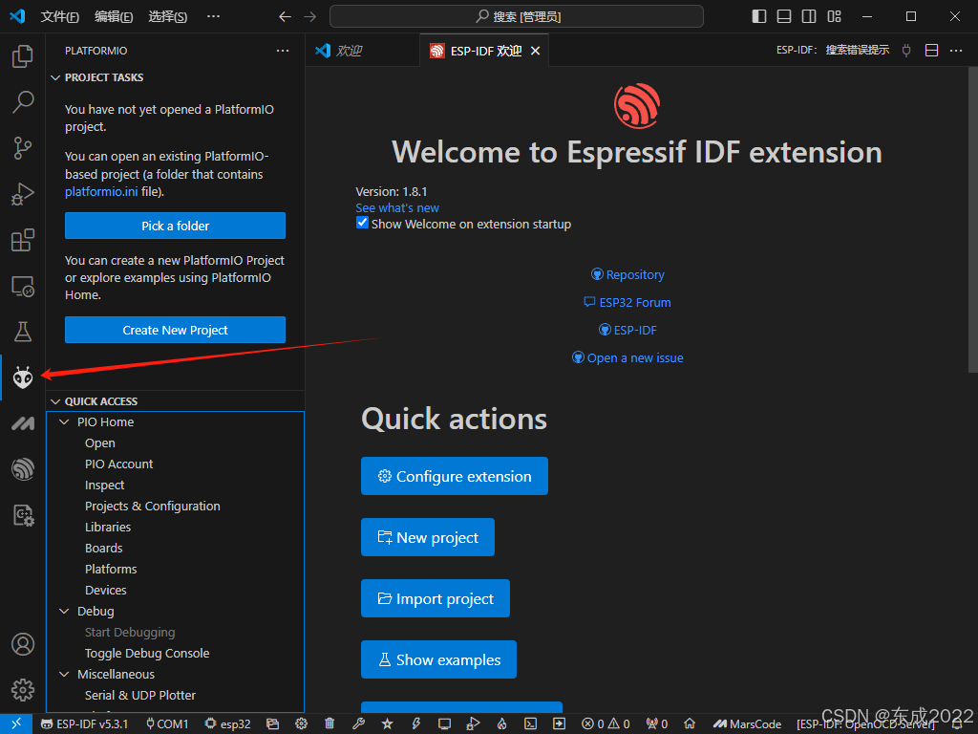
Task: Open the file-with-gear icon in activity bar
Action: click(x=23, y=515)
